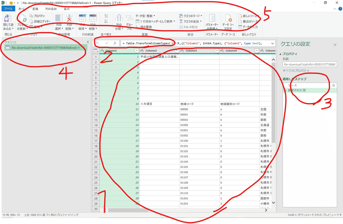
Task: Open the データ型: 整数 data type dropdown
Action: coord(145,16)
